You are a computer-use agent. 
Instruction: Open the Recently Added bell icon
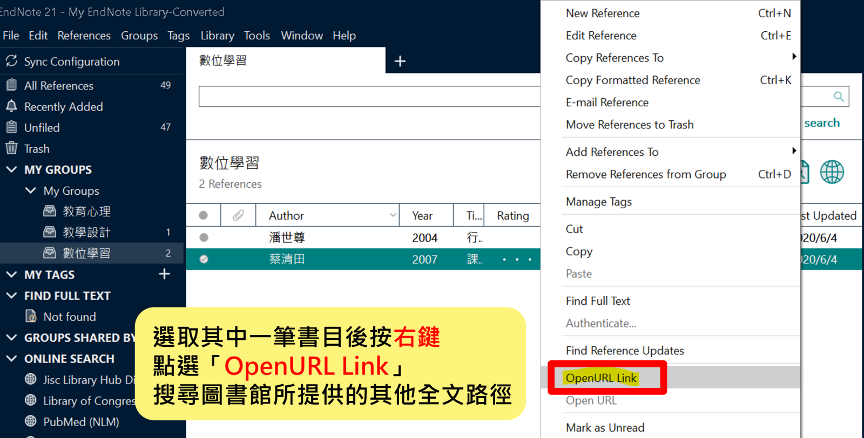coord(11,106)
